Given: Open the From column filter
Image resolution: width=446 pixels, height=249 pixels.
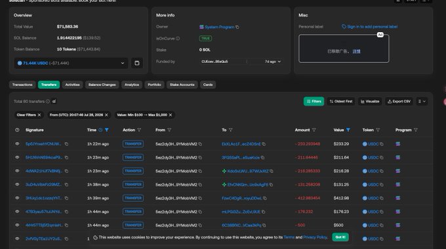Looking at the screenshot, I should pos(169,130).
